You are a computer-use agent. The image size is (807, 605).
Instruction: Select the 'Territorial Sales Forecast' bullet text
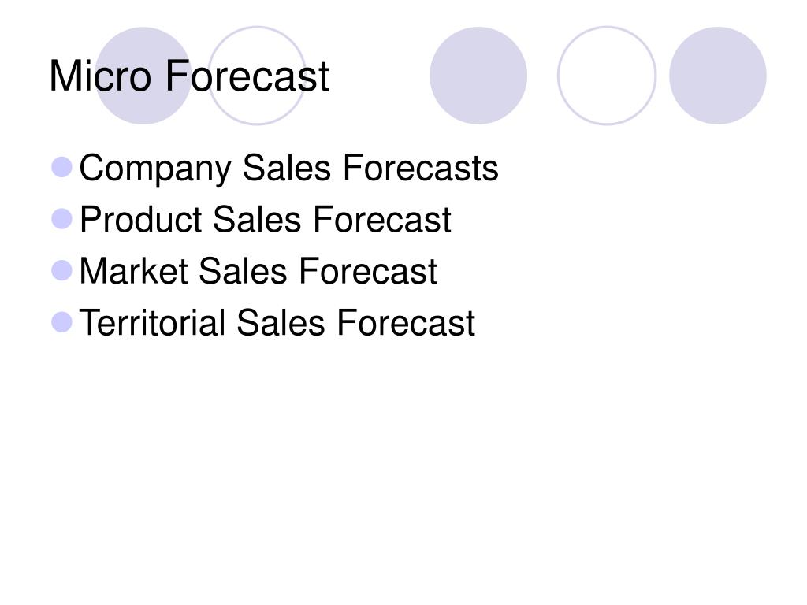(277, 323)
